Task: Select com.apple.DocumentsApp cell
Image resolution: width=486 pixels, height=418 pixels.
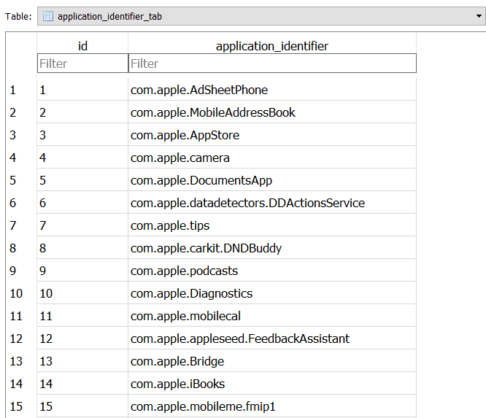Action: point(272,180)
